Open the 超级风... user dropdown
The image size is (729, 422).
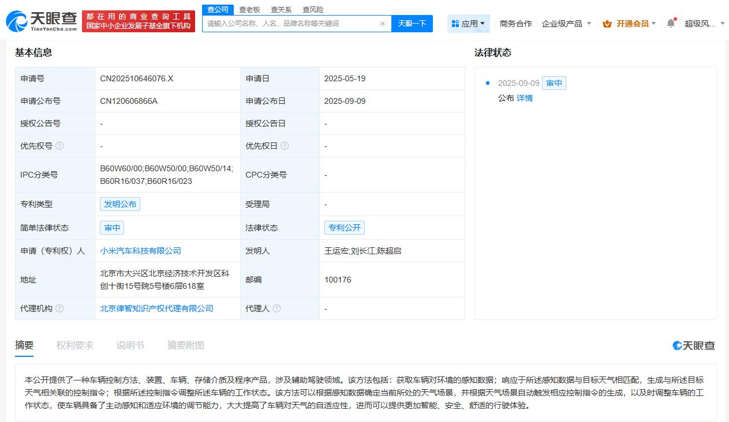pyautogui.click(x=704, y=24)
